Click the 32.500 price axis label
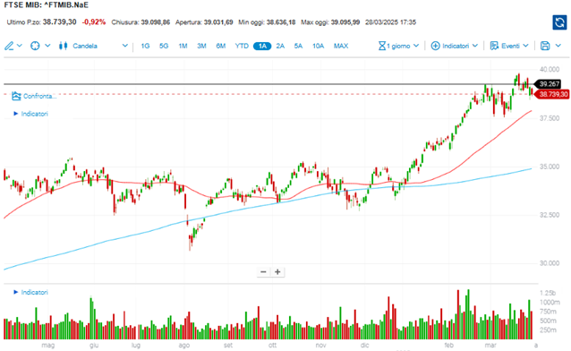The width and height of the screenshot is (571, 351). pyautogui.click(x=550, y=215)
